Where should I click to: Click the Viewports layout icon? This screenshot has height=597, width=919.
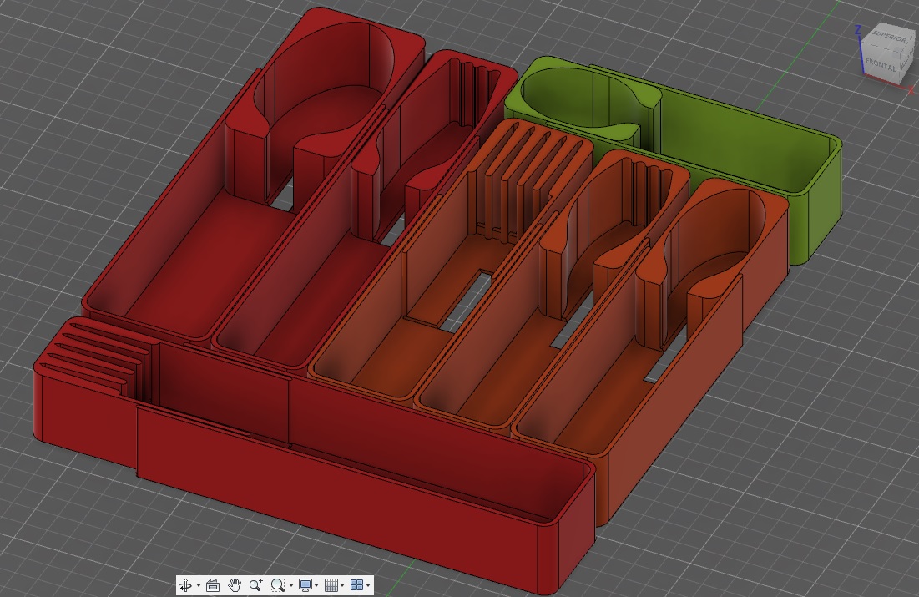click(356, 585)
